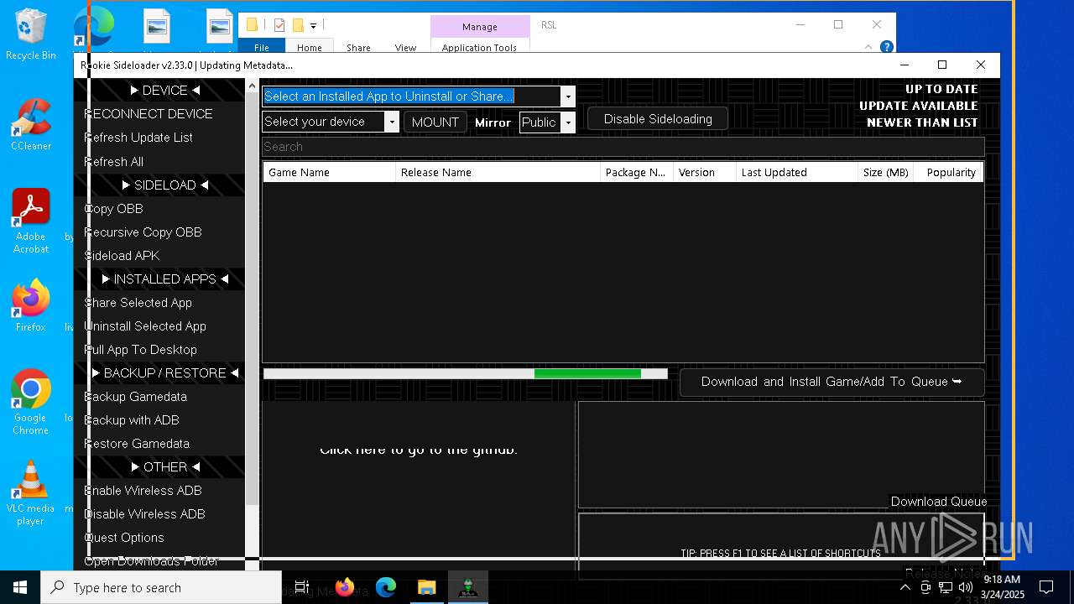
Task: Open Adobe Acrobat desktop icon
Action: click(x=31, y=221)
